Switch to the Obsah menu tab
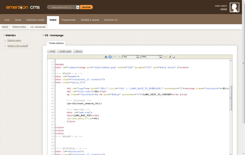 (18, 20)
